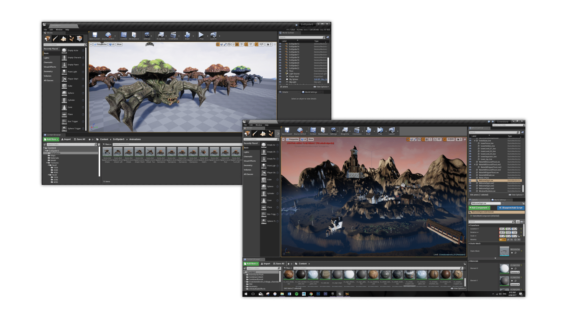Click m_mill_wheel material thumbnail in Crowstone browser
The width and height of the screenshot is (567, 319).
[x=289, y=275]
